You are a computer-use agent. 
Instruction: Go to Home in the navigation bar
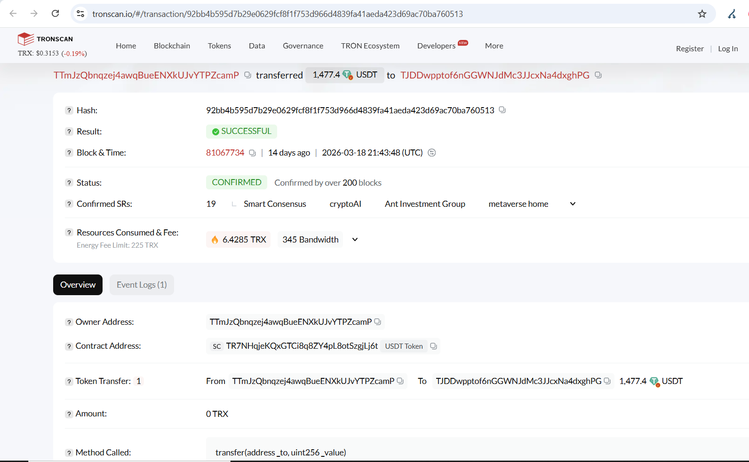[126, 46]
